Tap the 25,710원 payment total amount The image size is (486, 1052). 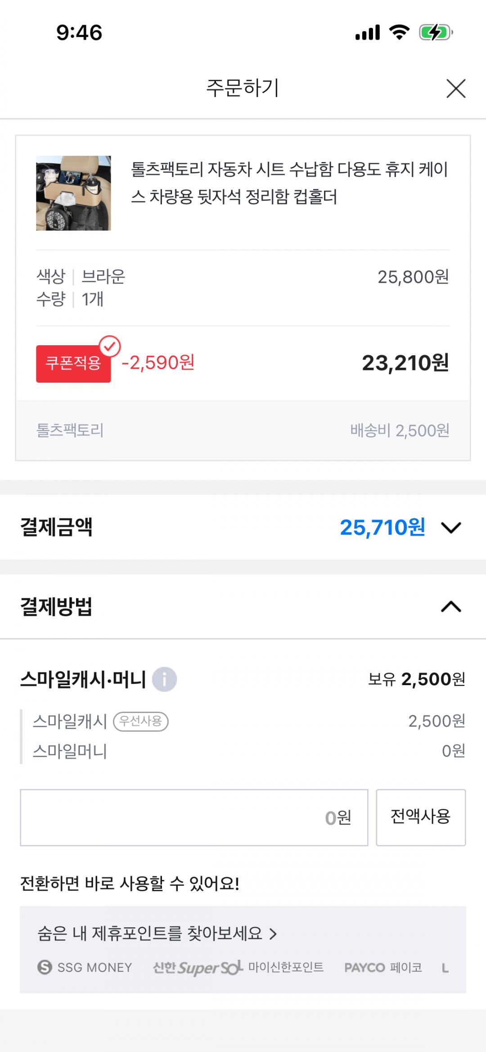tap(382, 528)
